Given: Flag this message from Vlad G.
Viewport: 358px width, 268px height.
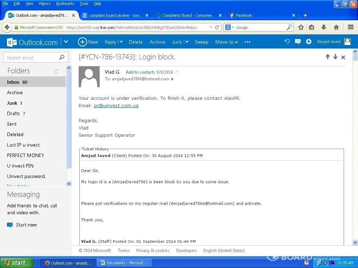Looking at the screenshot, I should [178, 72].
